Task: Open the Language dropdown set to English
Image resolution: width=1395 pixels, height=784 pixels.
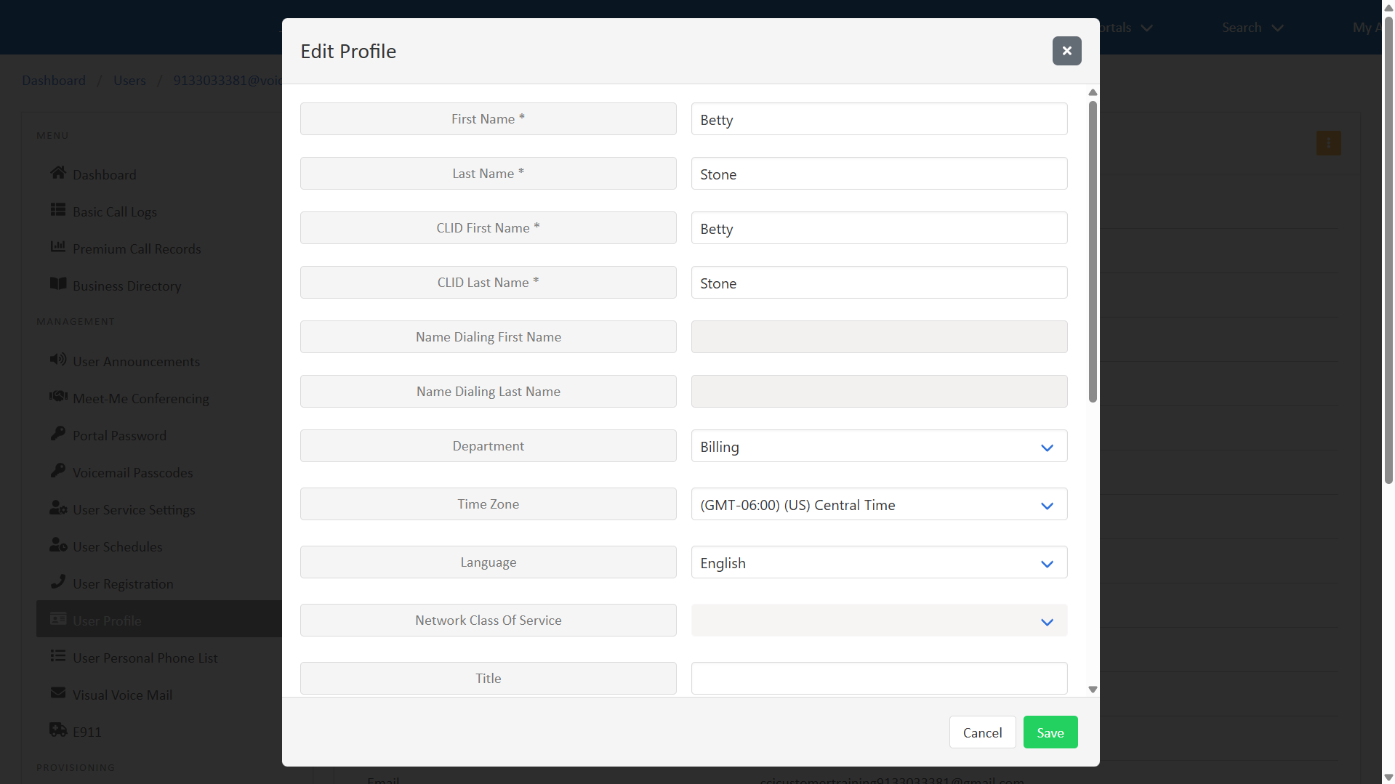Action: pyautogui.click(x=878, y=562)
